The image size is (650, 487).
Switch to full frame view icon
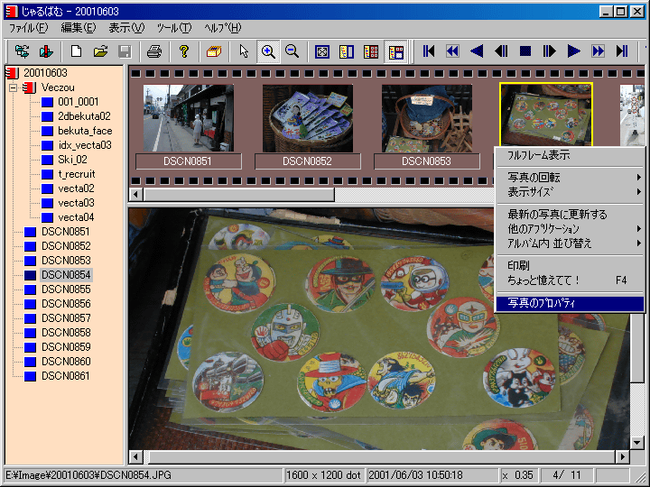322,51
